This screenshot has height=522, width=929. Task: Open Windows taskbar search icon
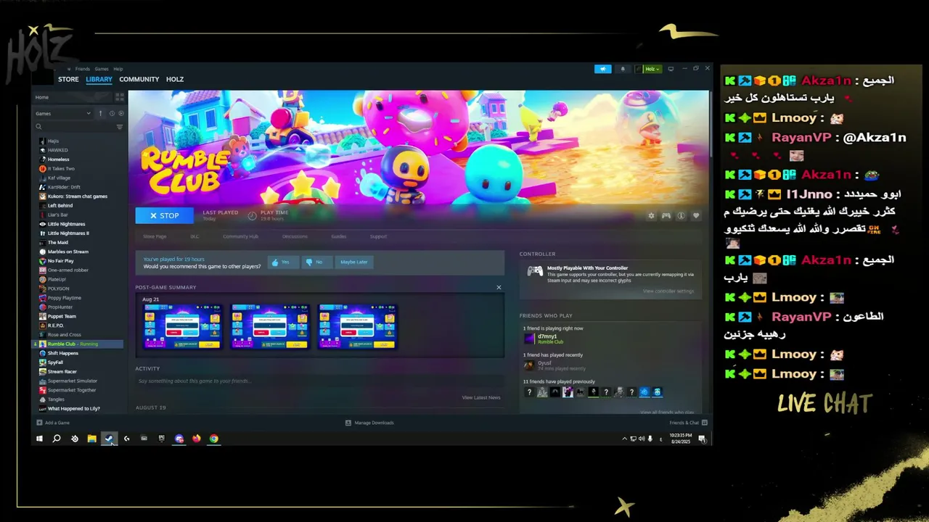click(x=57, y=439)
